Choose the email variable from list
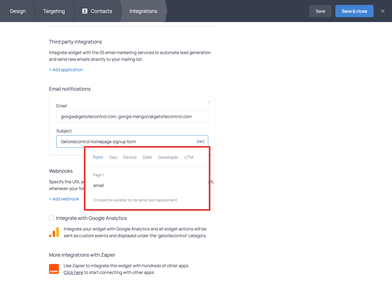The width and height of the screenshot is (392, 294). coord(99,186)
